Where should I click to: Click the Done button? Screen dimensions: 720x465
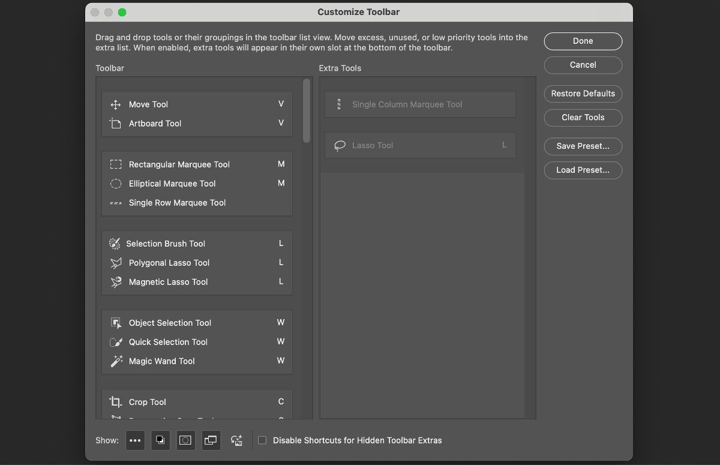[x=583, y=41]
